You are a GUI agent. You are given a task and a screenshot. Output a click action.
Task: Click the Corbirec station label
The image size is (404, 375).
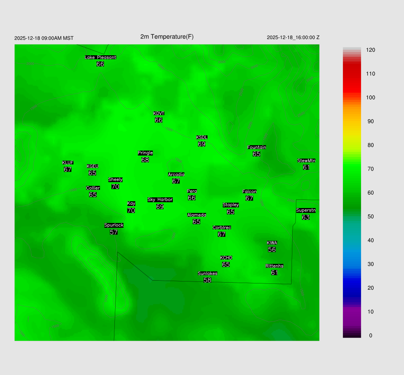(222, 228)
